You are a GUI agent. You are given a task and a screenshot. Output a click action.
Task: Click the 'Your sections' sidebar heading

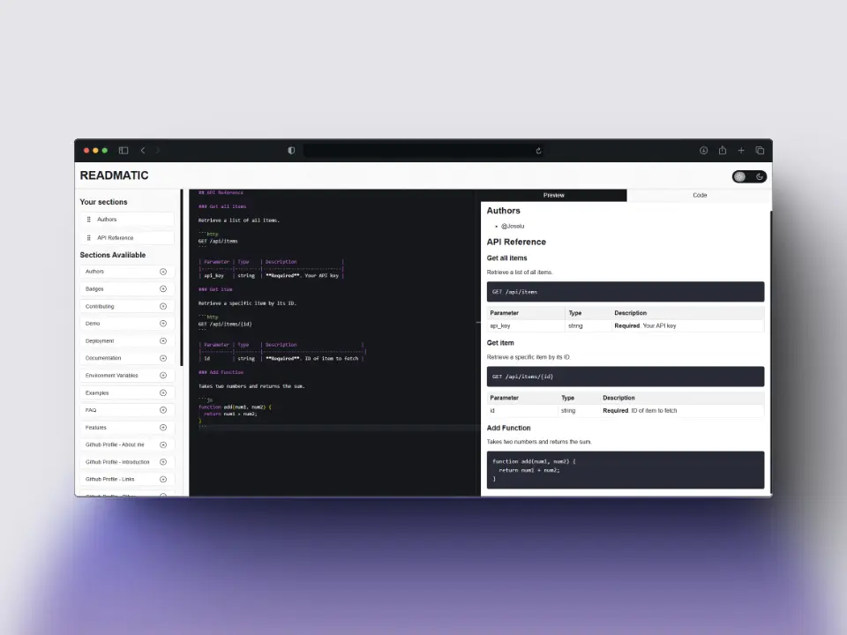[104, 202]
